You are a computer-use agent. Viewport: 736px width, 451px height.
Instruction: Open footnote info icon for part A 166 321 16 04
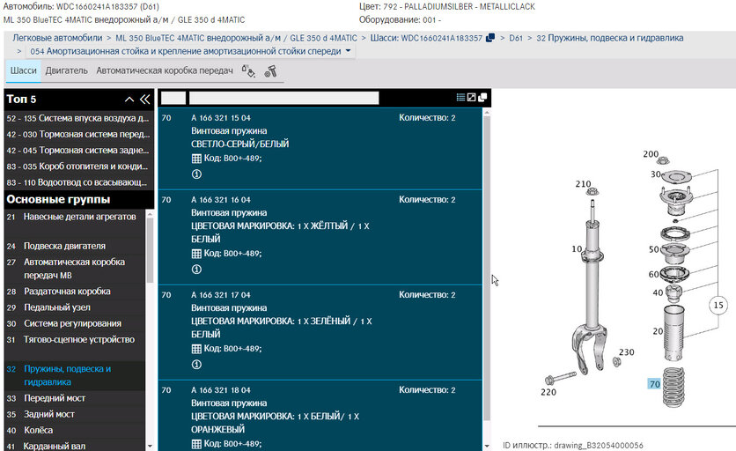[x=196, y=270]
